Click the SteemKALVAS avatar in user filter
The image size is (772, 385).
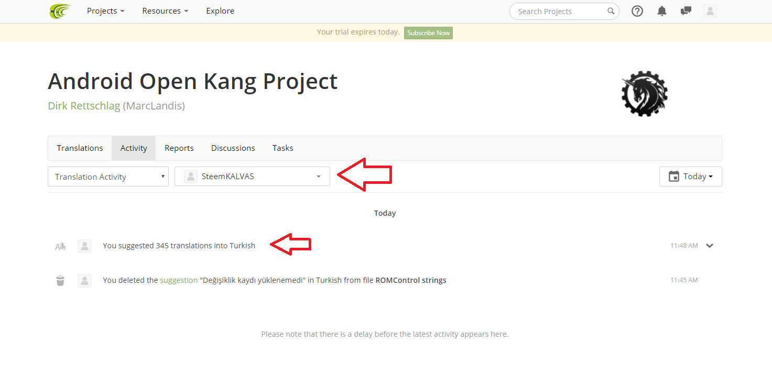pyautogui.click(x=191, y=177)
